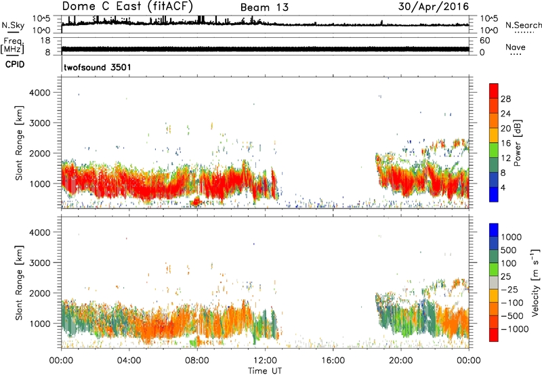Click the '20' value on Power scale
The height and width of the screenshot is (375, 542).
[505, 129]
